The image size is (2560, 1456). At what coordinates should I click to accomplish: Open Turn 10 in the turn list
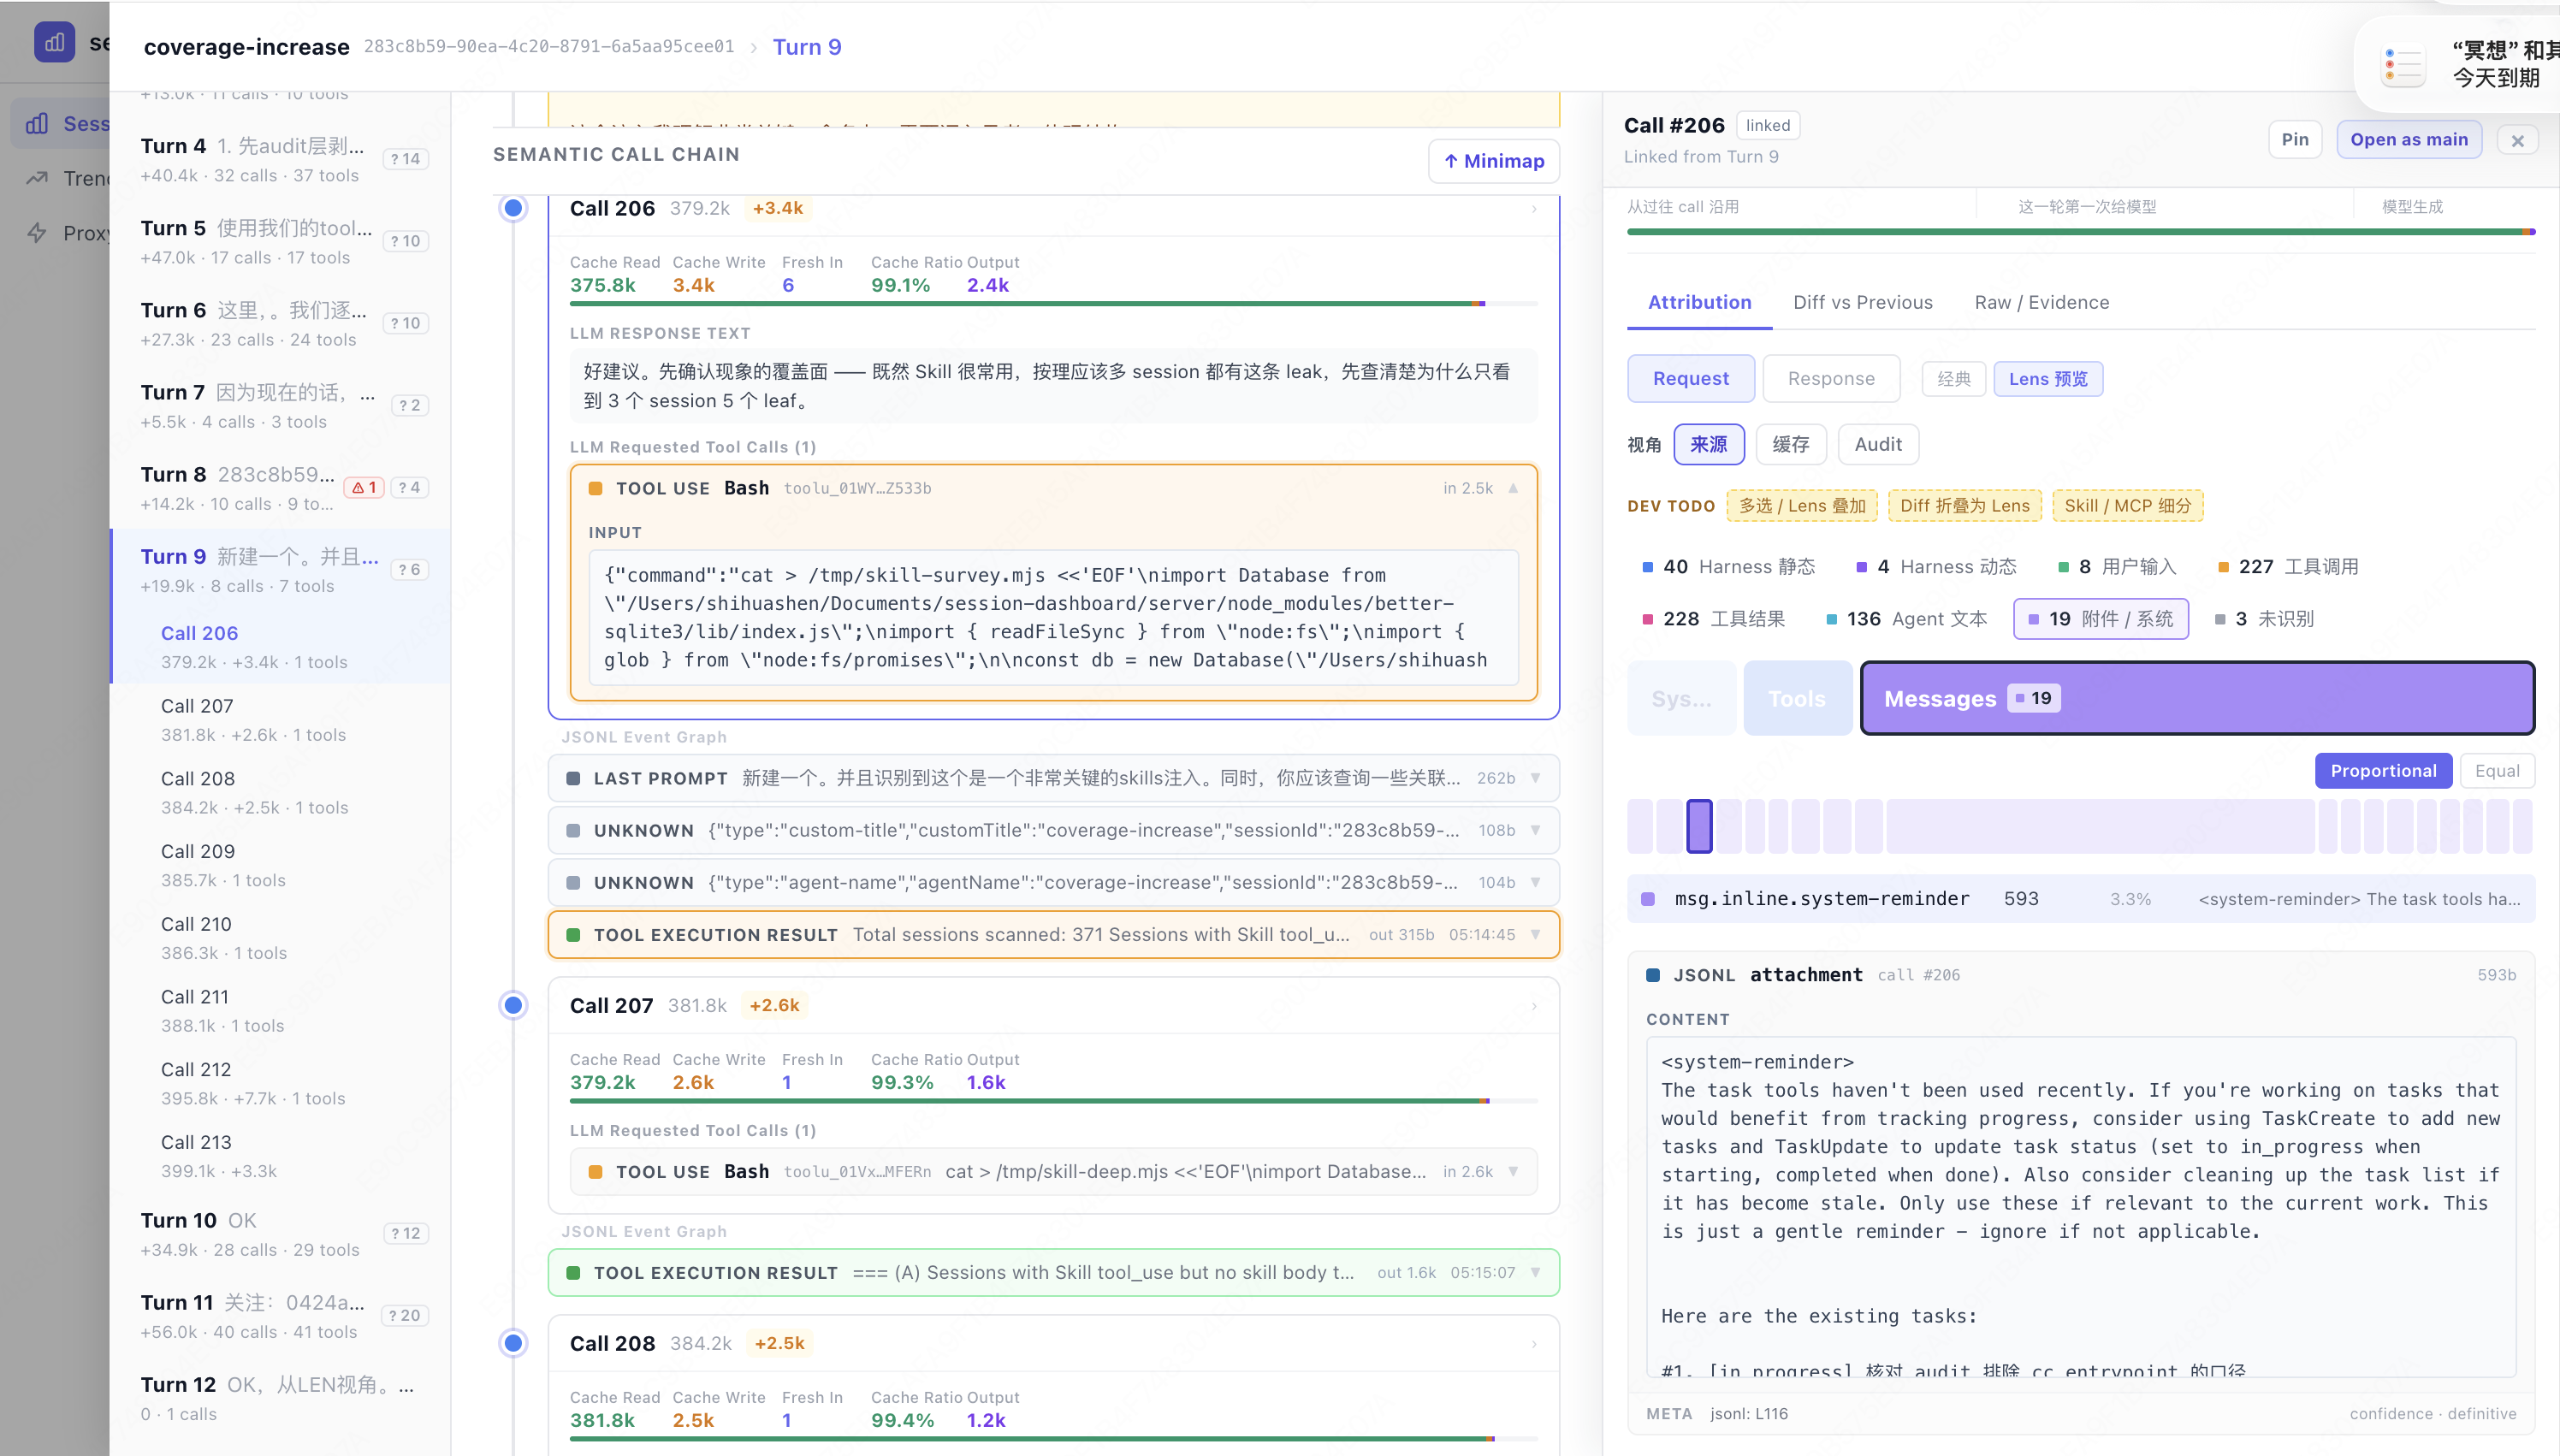coord(281,1234)
